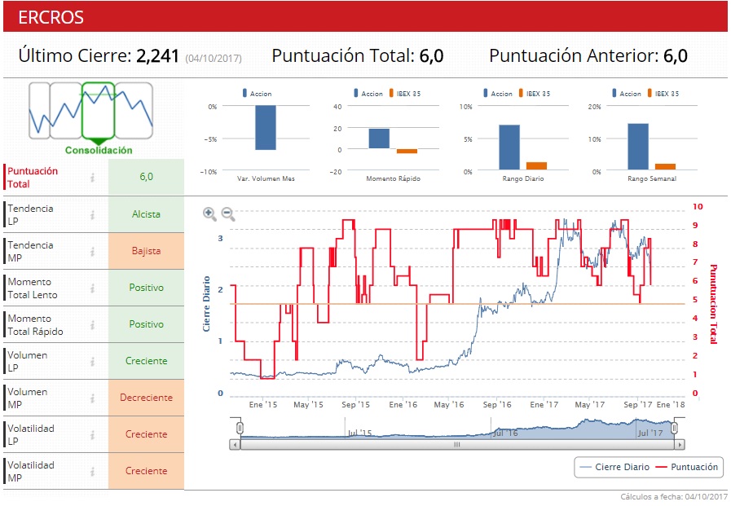Screen dimensions: 731x506
Task: Click the left handle of the range navigator
Action: 240,428
